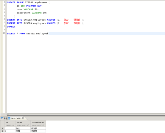The width and height of the screenshot is (165, 133).
Task: Click the FROM keyword on line 10
Action: point(22,33)
